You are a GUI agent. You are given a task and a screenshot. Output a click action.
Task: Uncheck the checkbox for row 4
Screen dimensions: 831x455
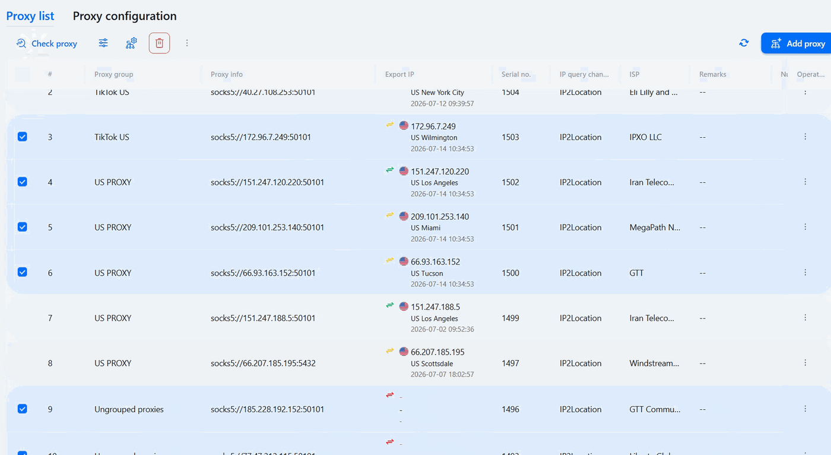22,182
